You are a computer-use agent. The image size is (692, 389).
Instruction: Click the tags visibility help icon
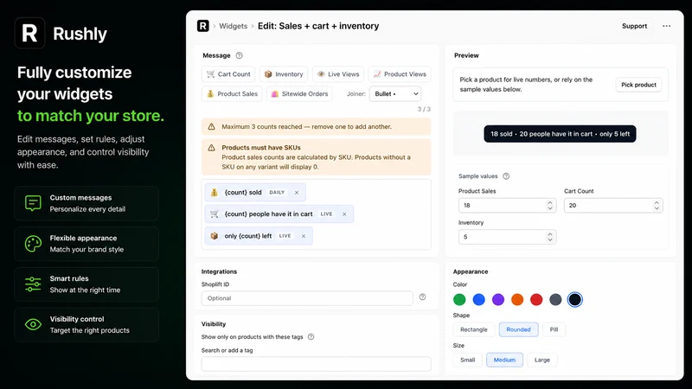click(x=311, y=337)
